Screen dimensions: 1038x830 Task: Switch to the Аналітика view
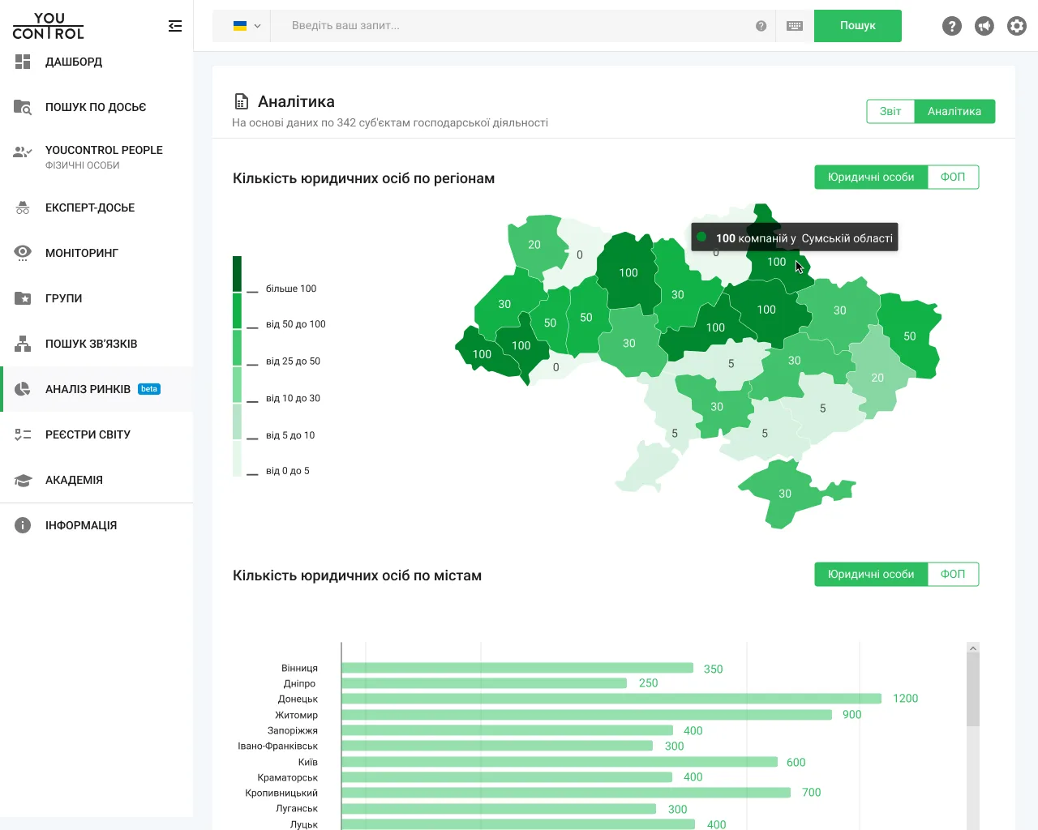point(954,111)
